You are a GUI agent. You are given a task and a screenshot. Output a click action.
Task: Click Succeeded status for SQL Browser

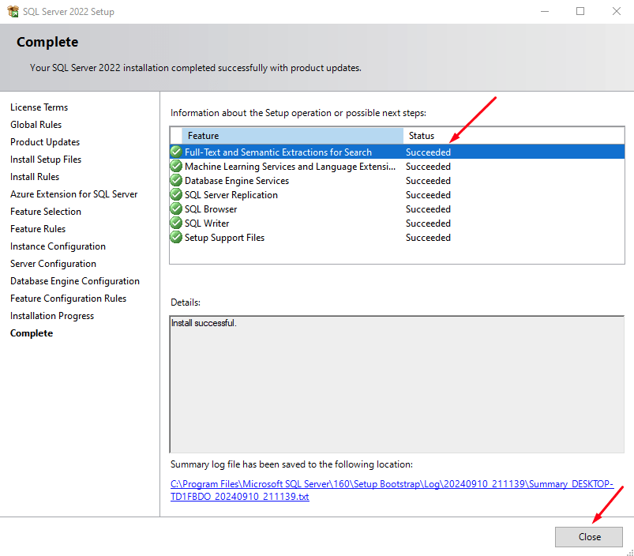coord(428,209)
